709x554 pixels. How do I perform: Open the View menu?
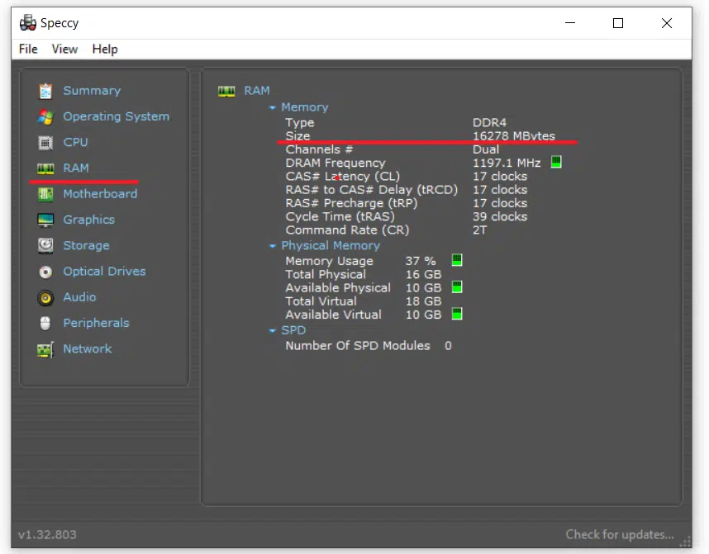tap(64, 49)
